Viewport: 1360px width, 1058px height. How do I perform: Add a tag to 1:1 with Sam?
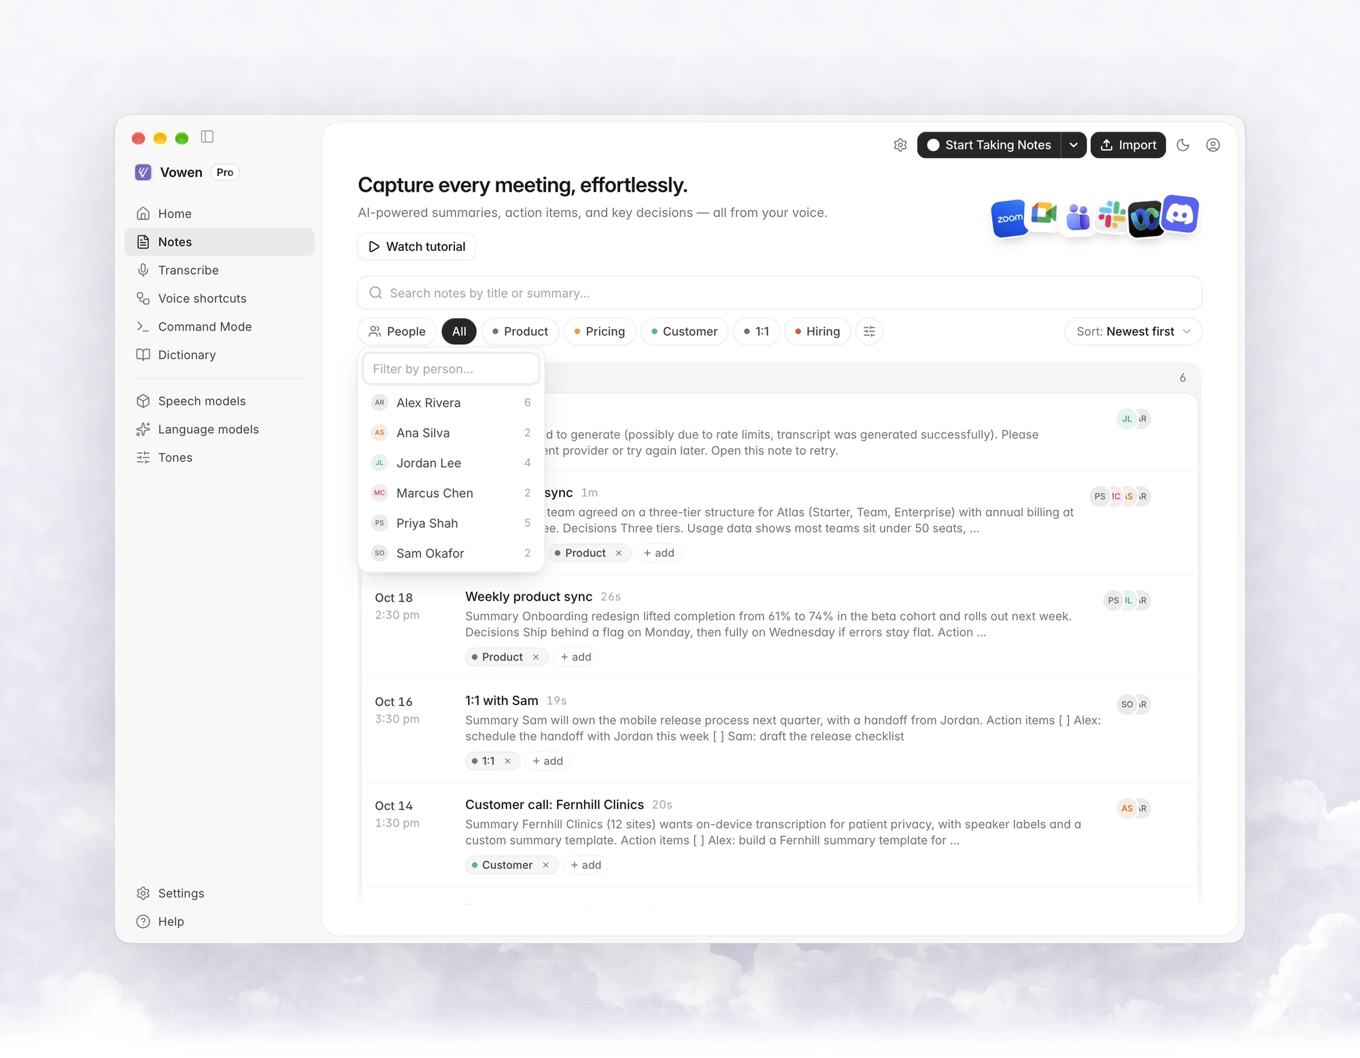coord(547,761)
